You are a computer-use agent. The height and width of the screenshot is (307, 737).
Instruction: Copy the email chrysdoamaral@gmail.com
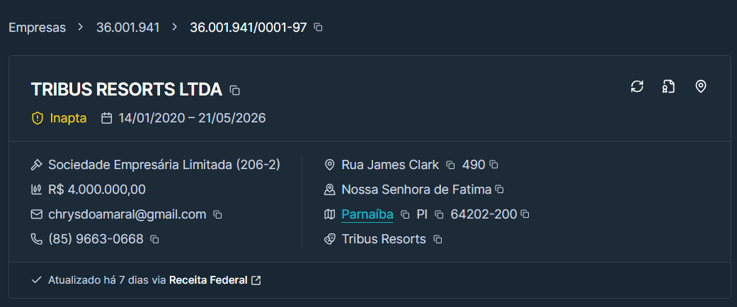click(x=217, y=214)
